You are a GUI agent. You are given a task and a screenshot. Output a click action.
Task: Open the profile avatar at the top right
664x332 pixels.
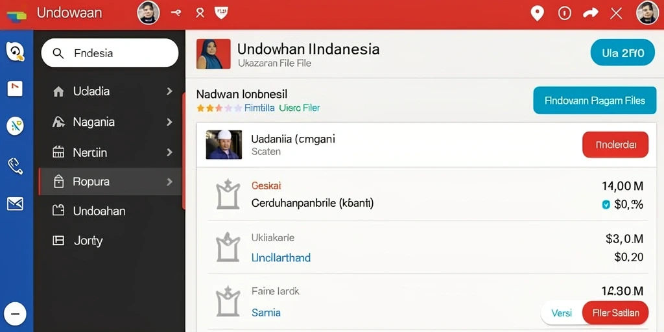(648, 13)
